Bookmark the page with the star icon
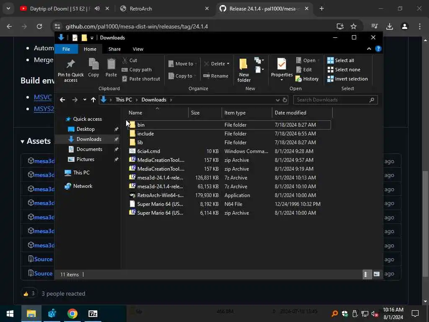This screenshot has width=429, height=322. click(354, 26)
